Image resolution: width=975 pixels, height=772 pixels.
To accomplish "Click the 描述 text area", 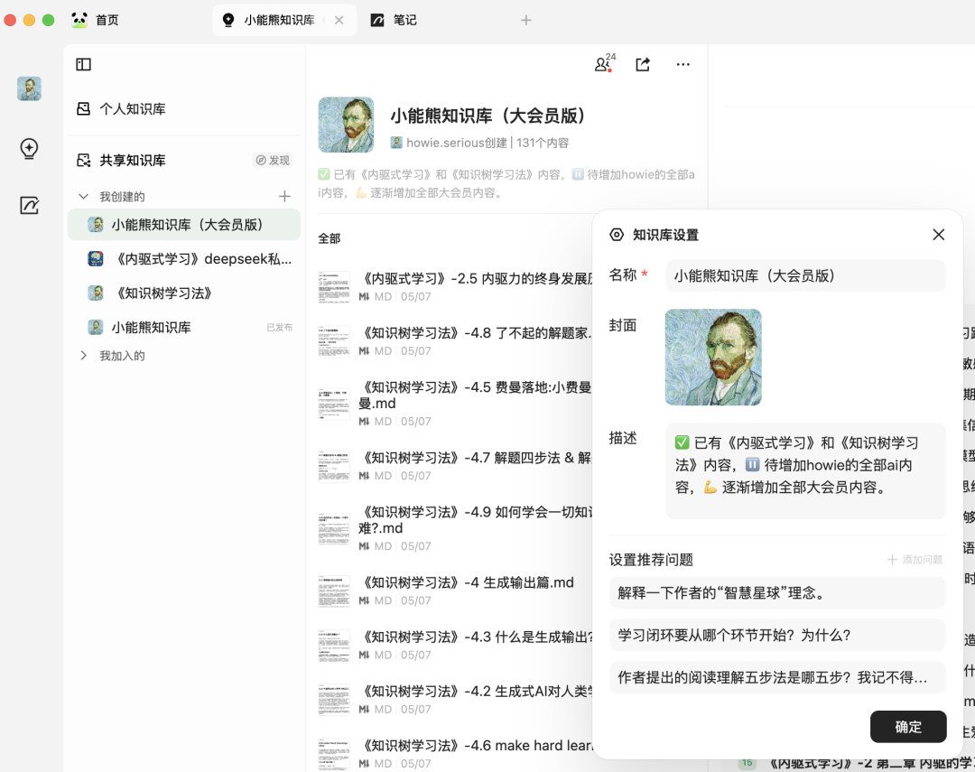I will coord(805,470).
